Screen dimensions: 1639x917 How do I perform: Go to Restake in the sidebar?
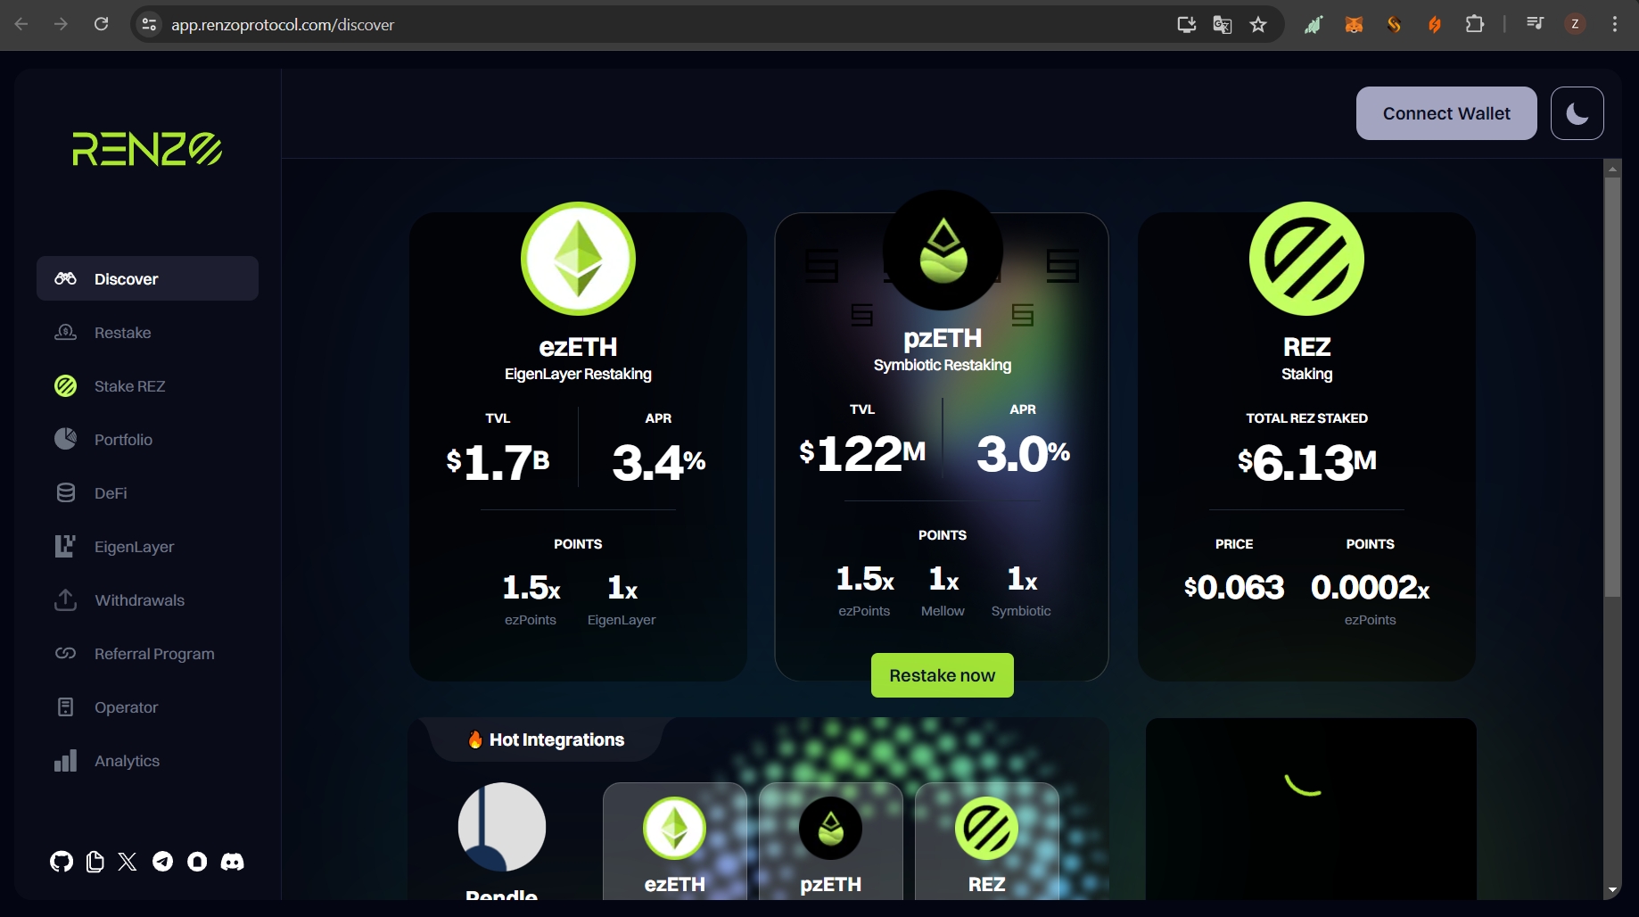123,333
